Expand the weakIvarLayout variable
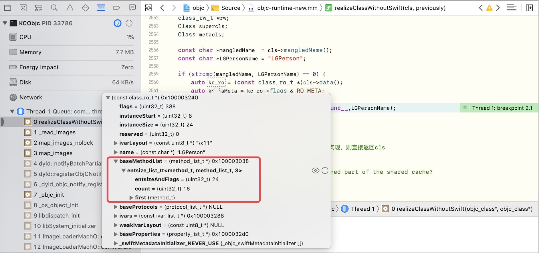The image size is (539, 253). pyautogui.click(x=116, y=225)
